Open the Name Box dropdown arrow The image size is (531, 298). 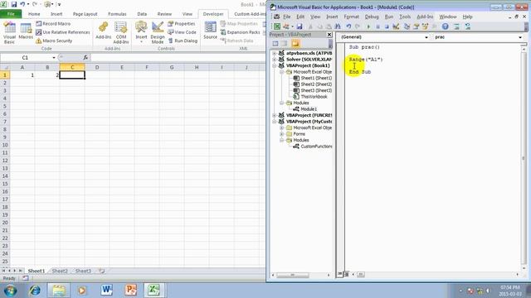tap(54, 58)
